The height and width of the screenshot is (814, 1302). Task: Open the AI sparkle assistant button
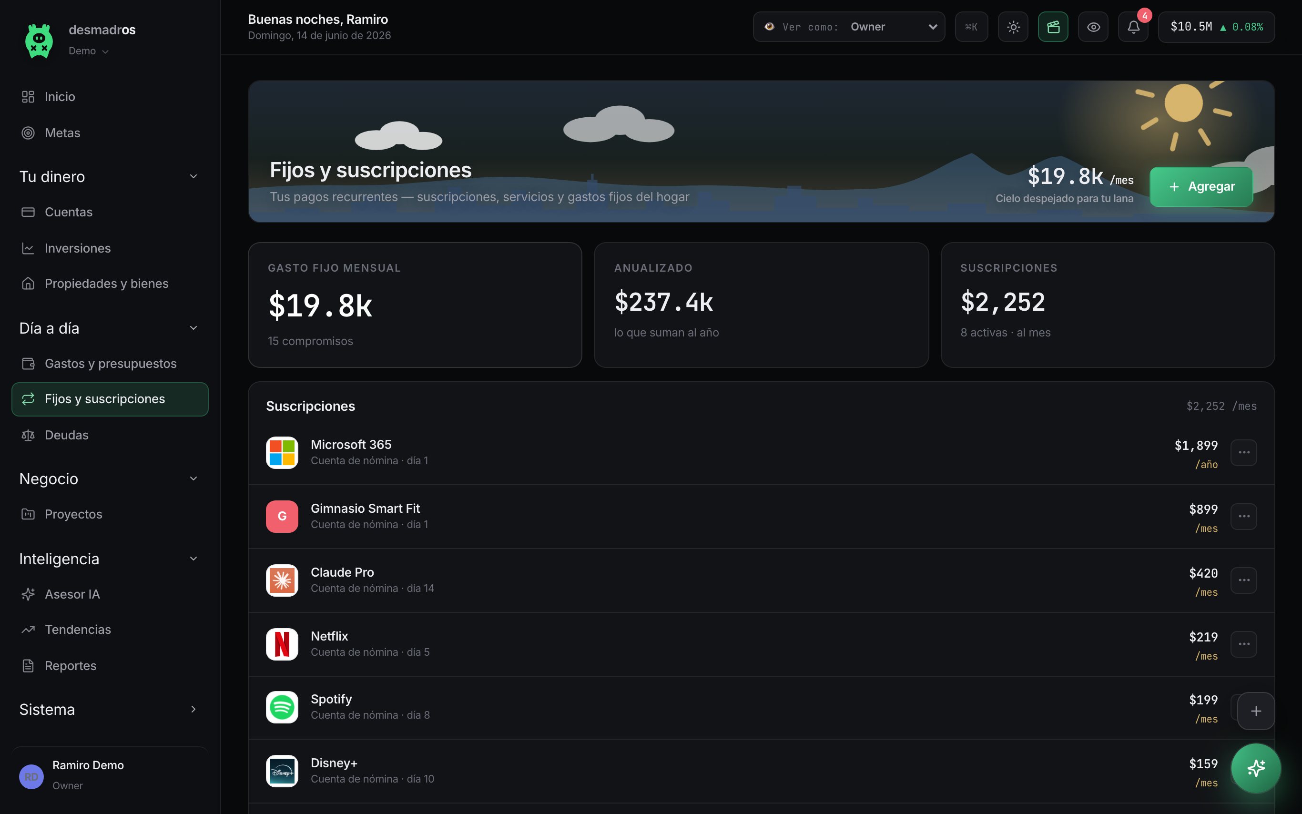1256,768
